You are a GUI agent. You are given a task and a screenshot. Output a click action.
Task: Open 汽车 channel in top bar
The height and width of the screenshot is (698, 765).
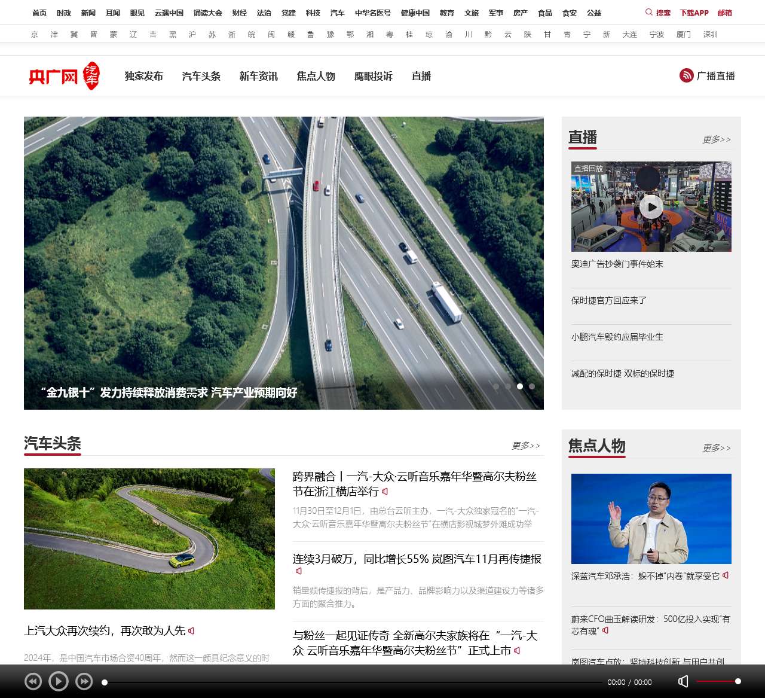point(338,13)
